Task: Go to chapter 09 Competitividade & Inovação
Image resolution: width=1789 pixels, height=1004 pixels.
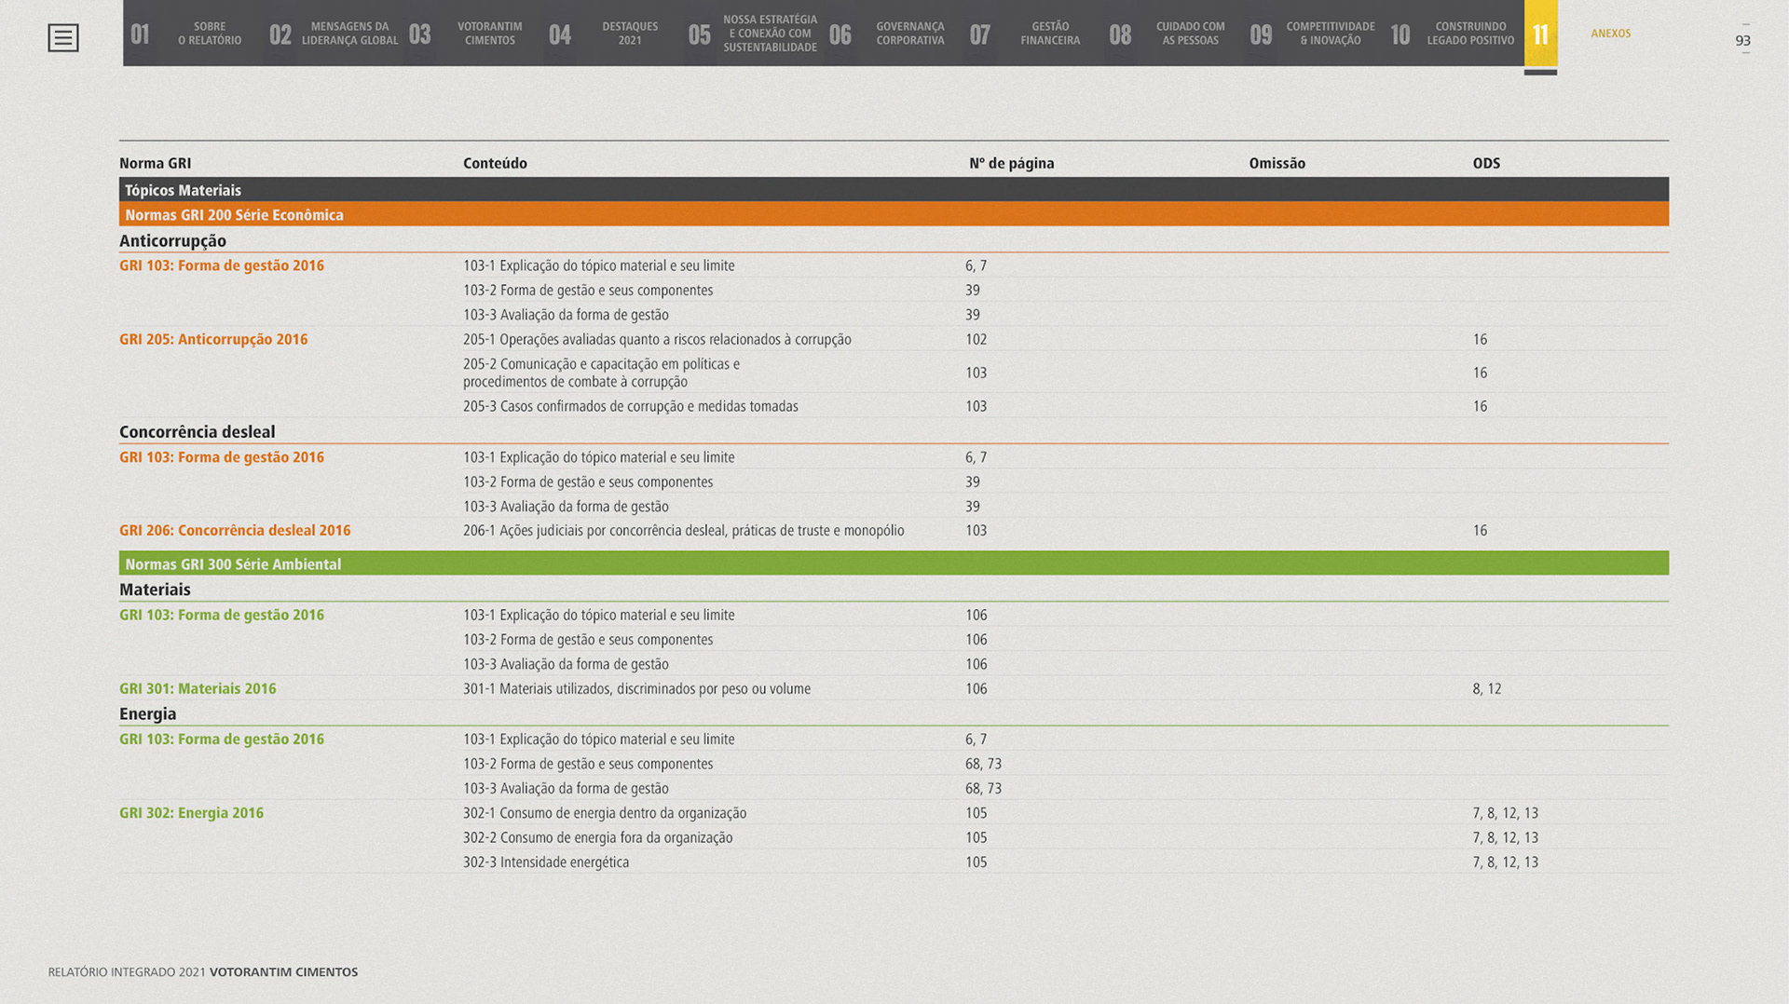Action: (1313, 34)
